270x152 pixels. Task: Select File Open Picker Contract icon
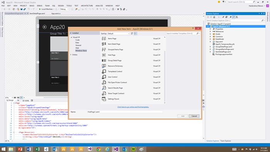pyautogui.click(x=104, y=83)
